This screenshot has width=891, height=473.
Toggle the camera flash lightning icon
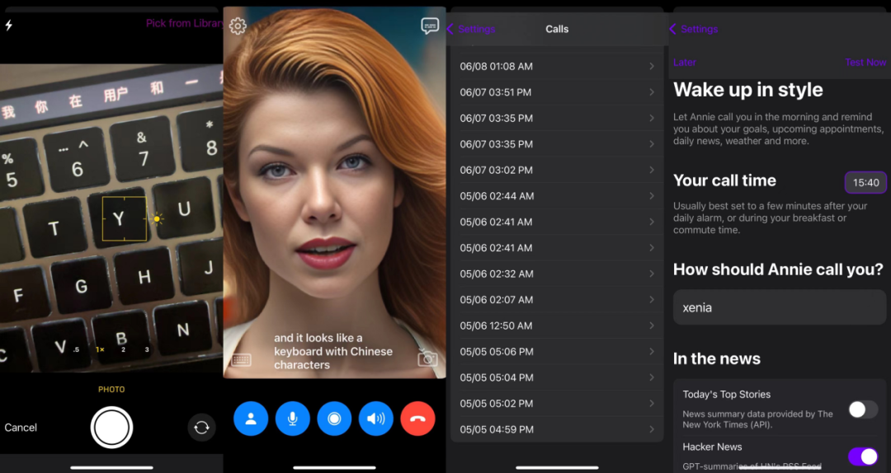8,25
